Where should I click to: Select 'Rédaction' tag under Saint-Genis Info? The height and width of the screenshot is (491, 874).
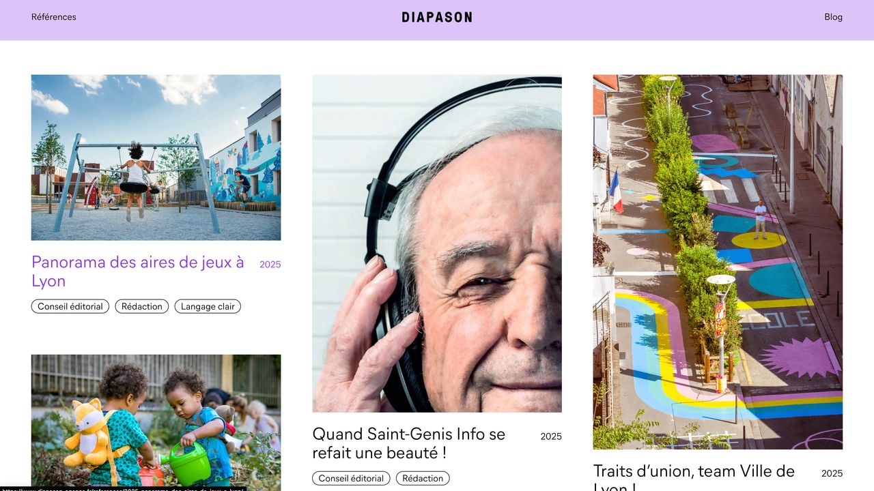[x=423, y=479]
